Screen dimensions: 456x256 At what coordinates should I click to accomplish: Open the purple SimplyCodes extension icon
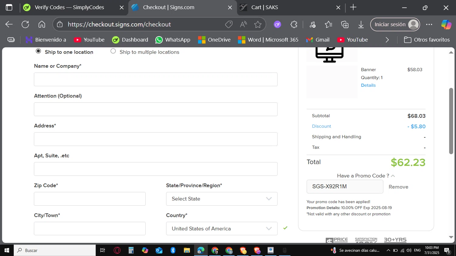277,25
